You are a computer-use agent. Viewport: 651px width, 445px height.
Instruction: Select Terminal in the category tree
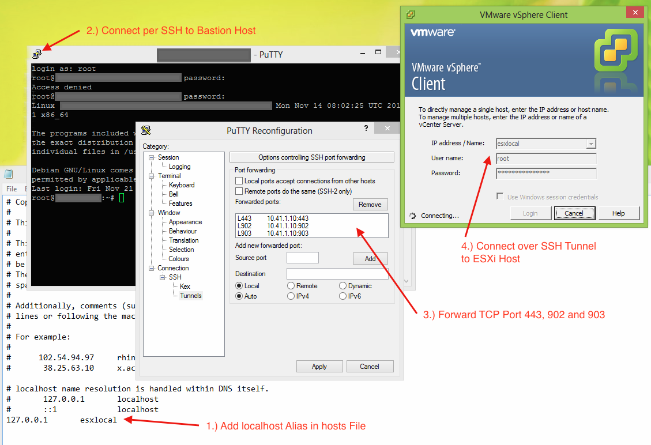coord(170,176)
